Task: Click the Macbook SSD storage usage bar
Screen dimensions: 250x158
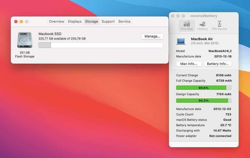Action: click(x=101, y=45)
